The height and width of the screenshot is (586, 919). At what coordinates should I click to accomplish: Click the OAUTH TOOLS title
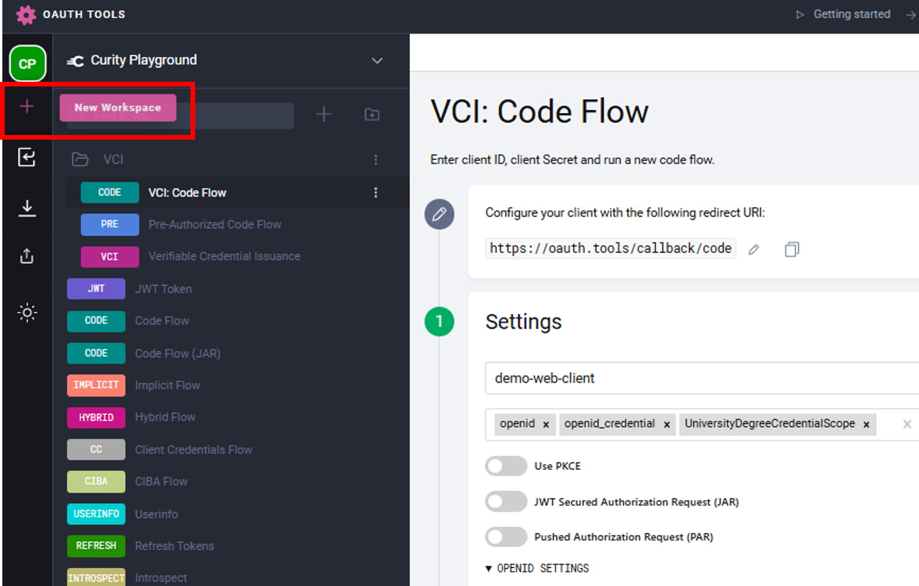pos(84,15)
